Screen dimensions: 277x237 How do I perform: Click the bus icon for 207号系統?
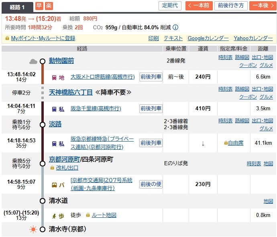click(54, 185)
